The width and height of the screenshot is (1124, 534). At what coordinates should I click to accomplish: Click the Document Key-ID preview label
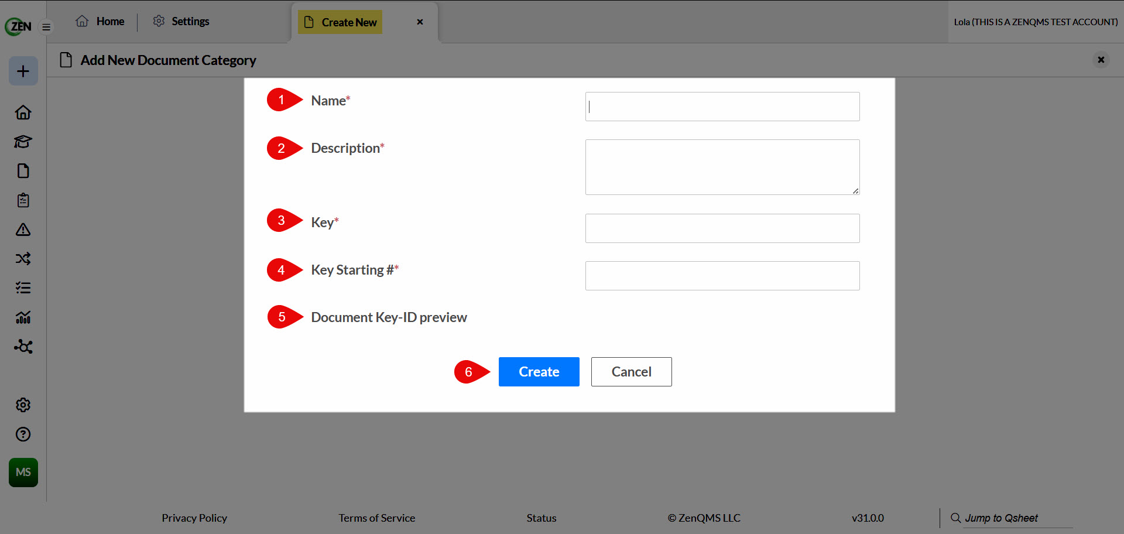coord(389,317)
